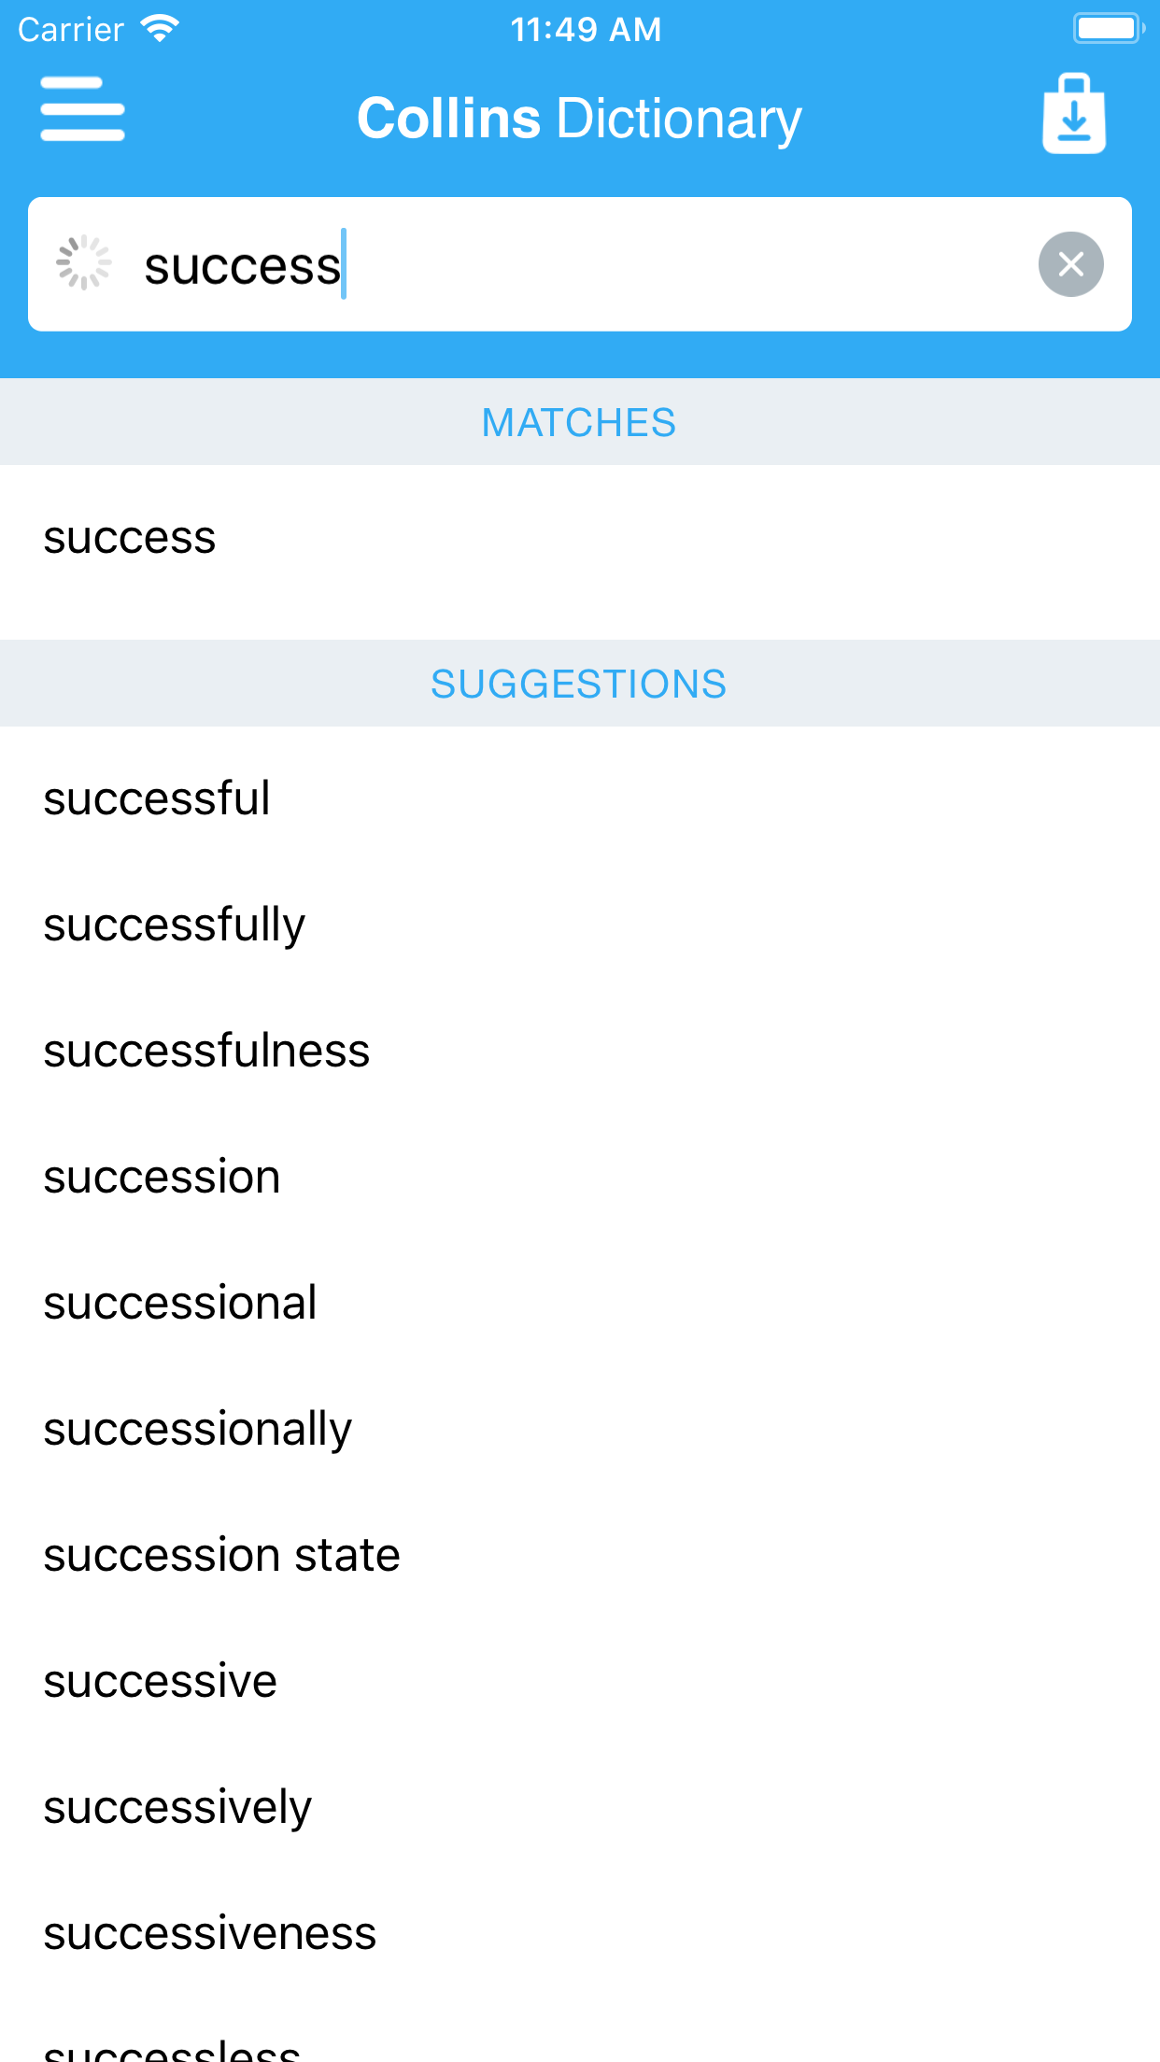This screenshot has width=1160, height=2062.
Task: Open the 'succession state' entry
Action: pos(580,1555)
